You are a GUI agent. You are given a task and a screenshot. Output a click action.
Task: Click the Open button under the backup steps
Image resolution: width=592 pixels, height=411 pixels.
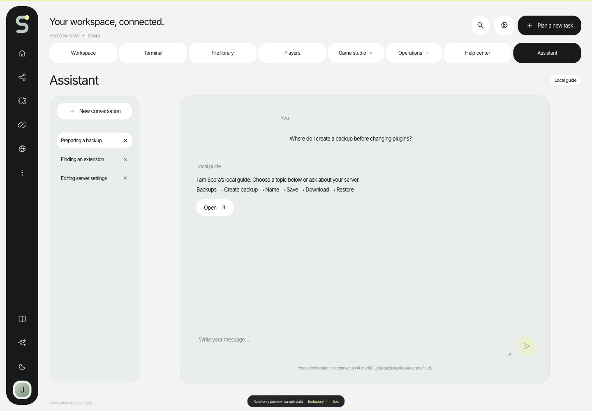click(x=215, y=208)
